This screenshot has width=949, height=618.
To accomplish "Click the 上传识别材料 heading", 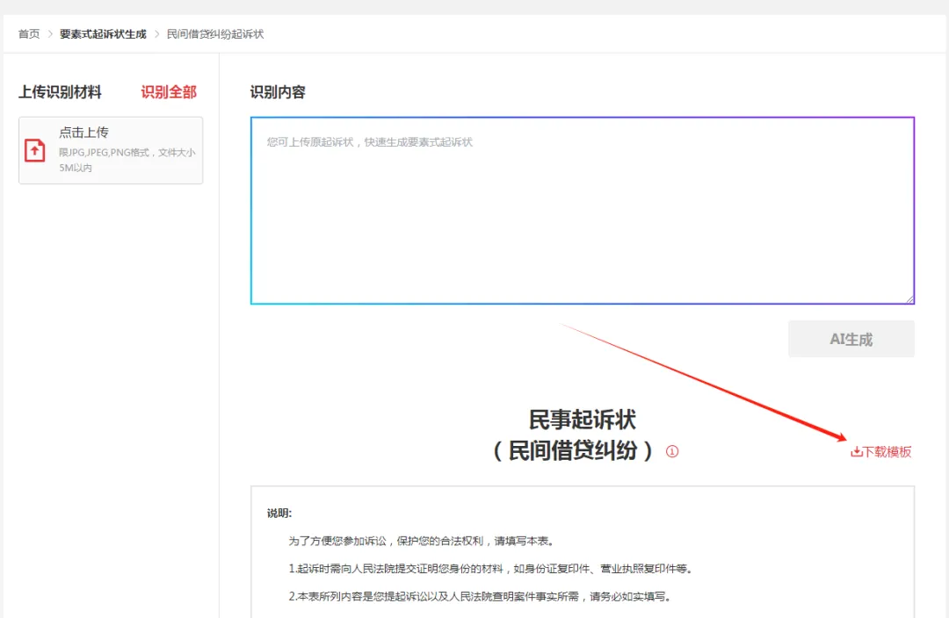I will [60, 92].
